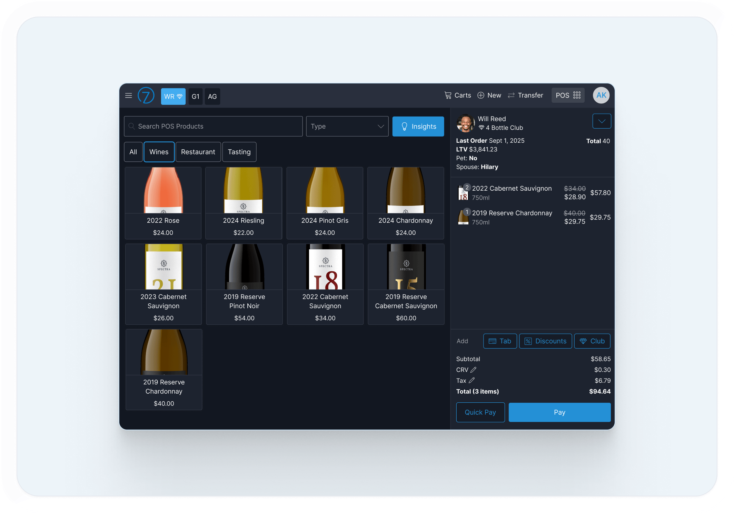
Task: Add the 2019 Reserve Pinot Noir product
Action: coord(244,284)
